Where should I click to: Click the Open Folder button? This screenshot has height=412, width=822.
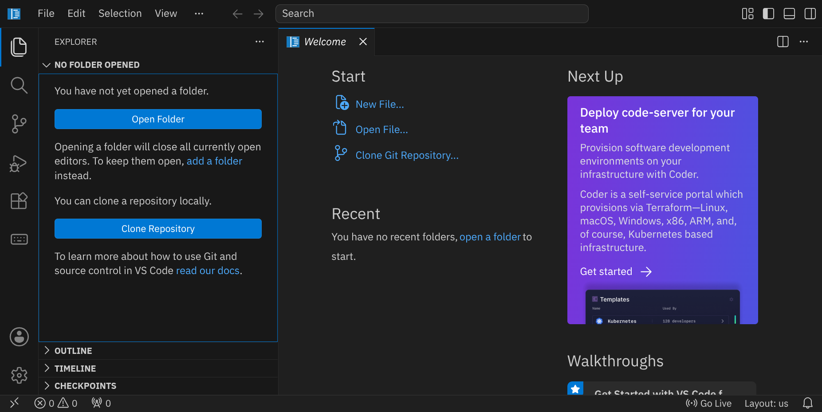[x=158, y=119]
